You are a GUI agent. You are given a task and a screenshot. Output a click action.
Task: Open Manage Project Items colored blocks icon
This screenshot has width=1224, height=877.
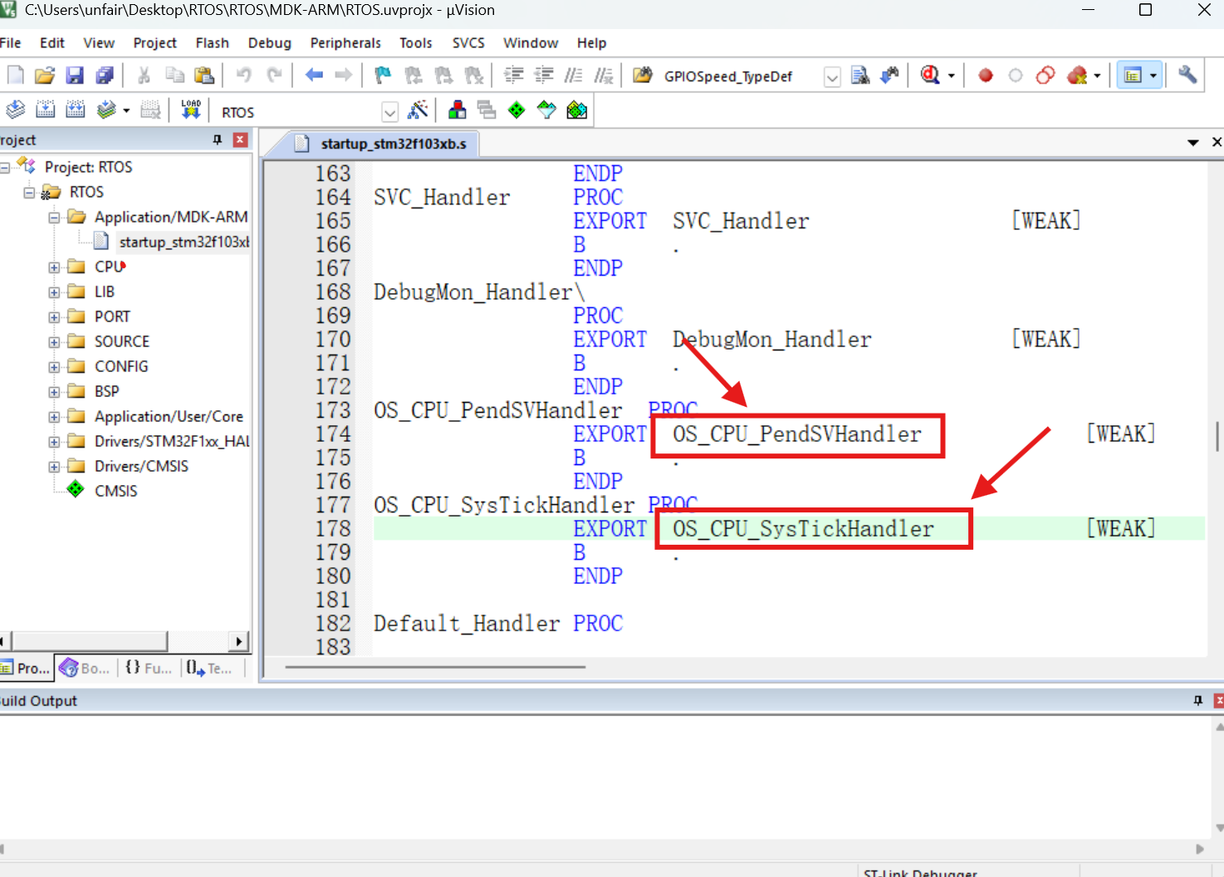coord(457,110)
